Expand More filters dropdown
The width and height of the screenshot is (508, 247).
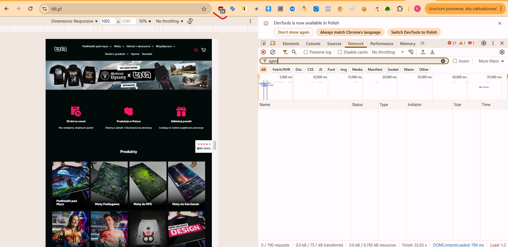[x=491, y=61]
